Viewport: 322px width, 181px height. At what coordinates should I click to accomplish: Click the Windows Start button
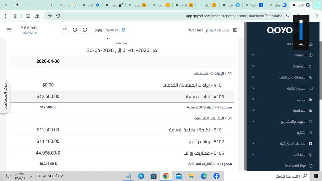316,176
